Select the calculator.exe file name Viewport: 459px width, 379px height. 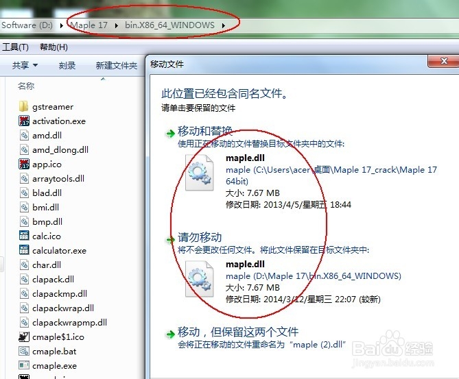(60, 251)
